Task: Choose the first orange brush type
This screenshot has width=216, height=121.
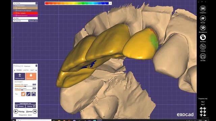Action: tap(23, 94)
